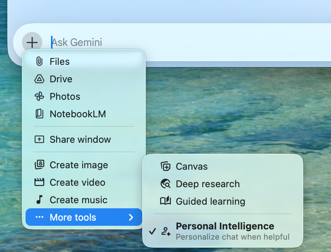Image resolution: width=331 pixels, height=252 pixels.
Task: Click the Share window screen icon
Action: pos(39,139)
